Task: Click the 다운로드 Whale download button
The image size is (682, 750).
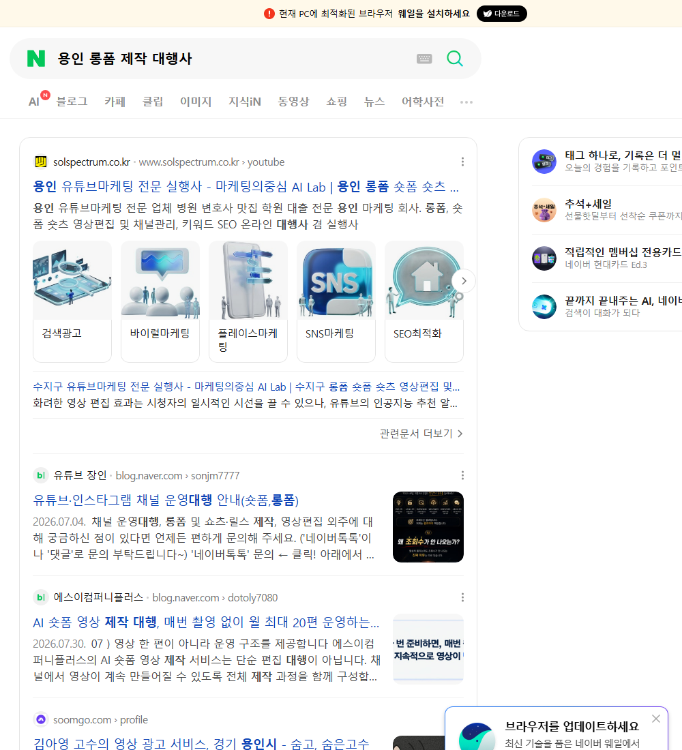Action: (501, 14)
